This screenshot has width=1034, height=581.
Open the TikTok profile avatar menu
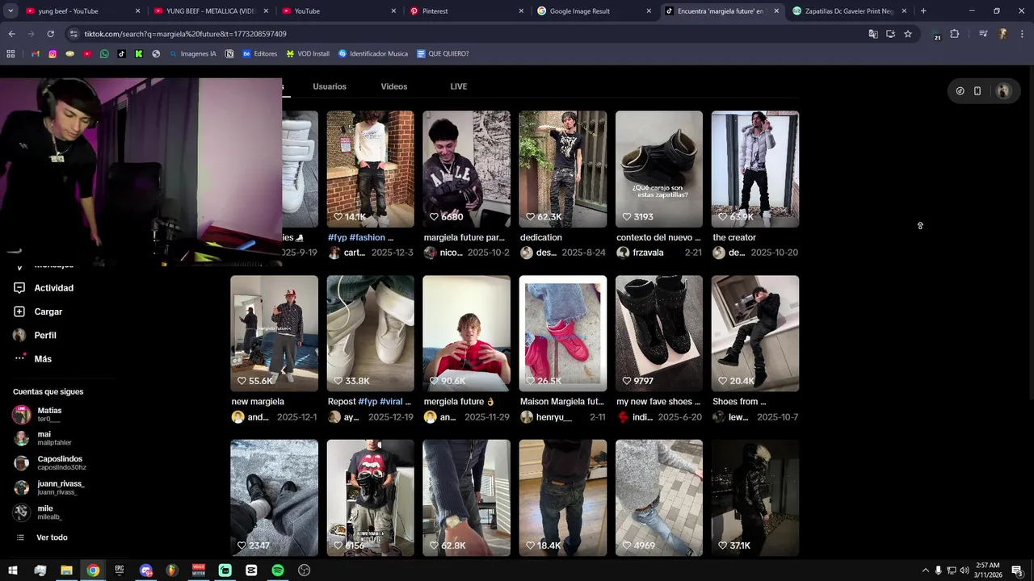pos(1003,91)
